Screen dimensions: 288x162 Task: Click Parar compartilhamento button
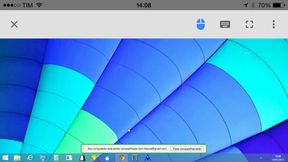187,149
